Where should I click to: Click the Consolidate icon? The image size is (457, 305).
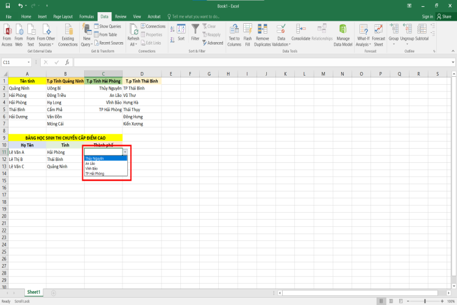301,32
